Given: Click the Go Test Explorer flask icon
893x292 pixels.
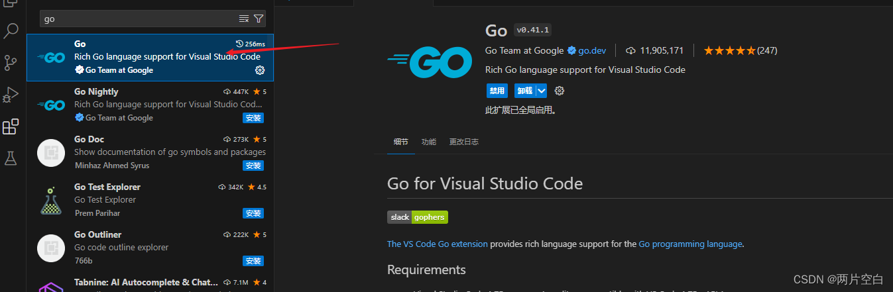Looking at the screenshot, I should 51,200.
